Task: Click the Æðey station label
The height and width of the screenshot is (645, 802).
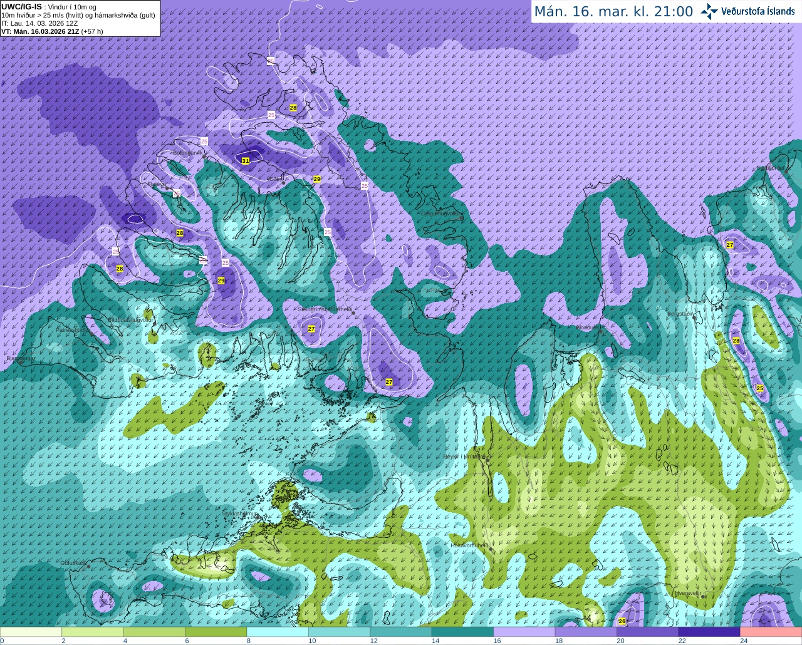Action: [275, 179]
